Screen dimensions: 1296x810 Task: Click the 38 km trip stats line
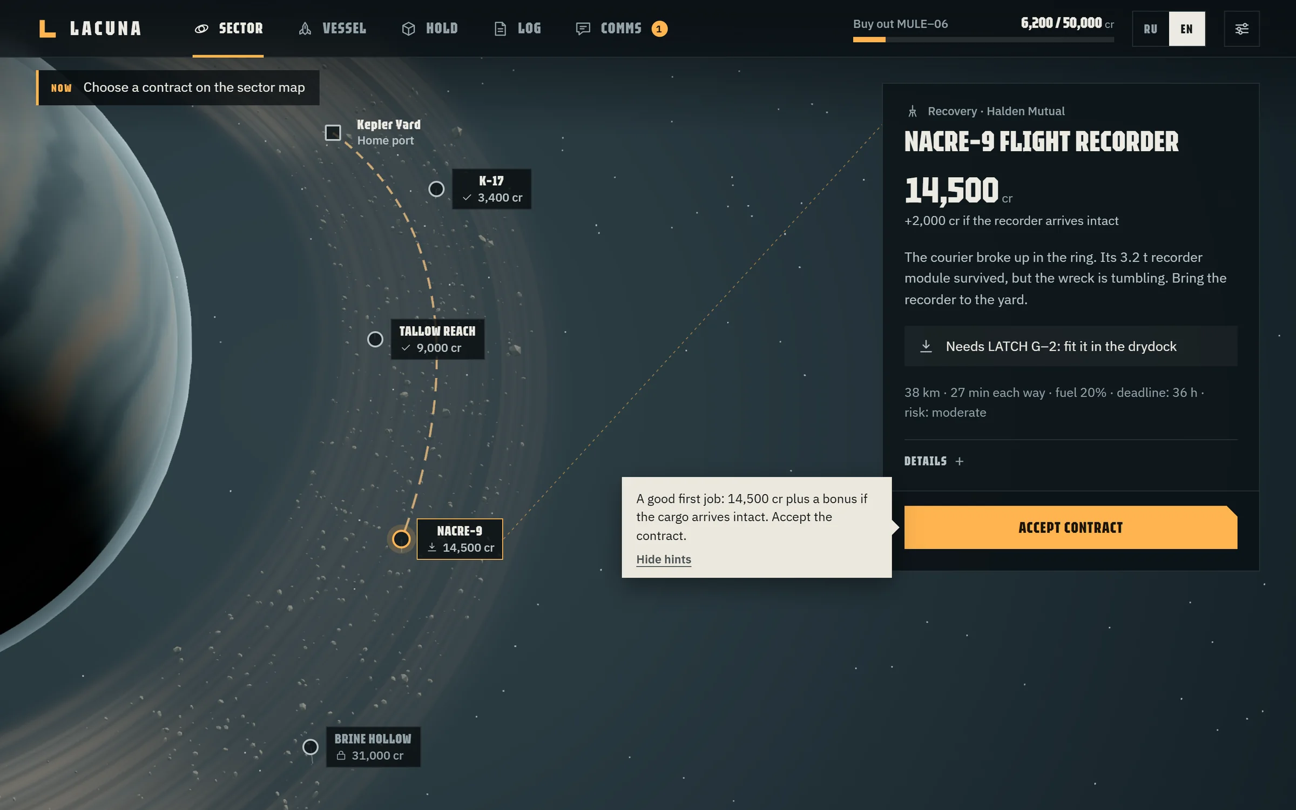[1054, 402]
